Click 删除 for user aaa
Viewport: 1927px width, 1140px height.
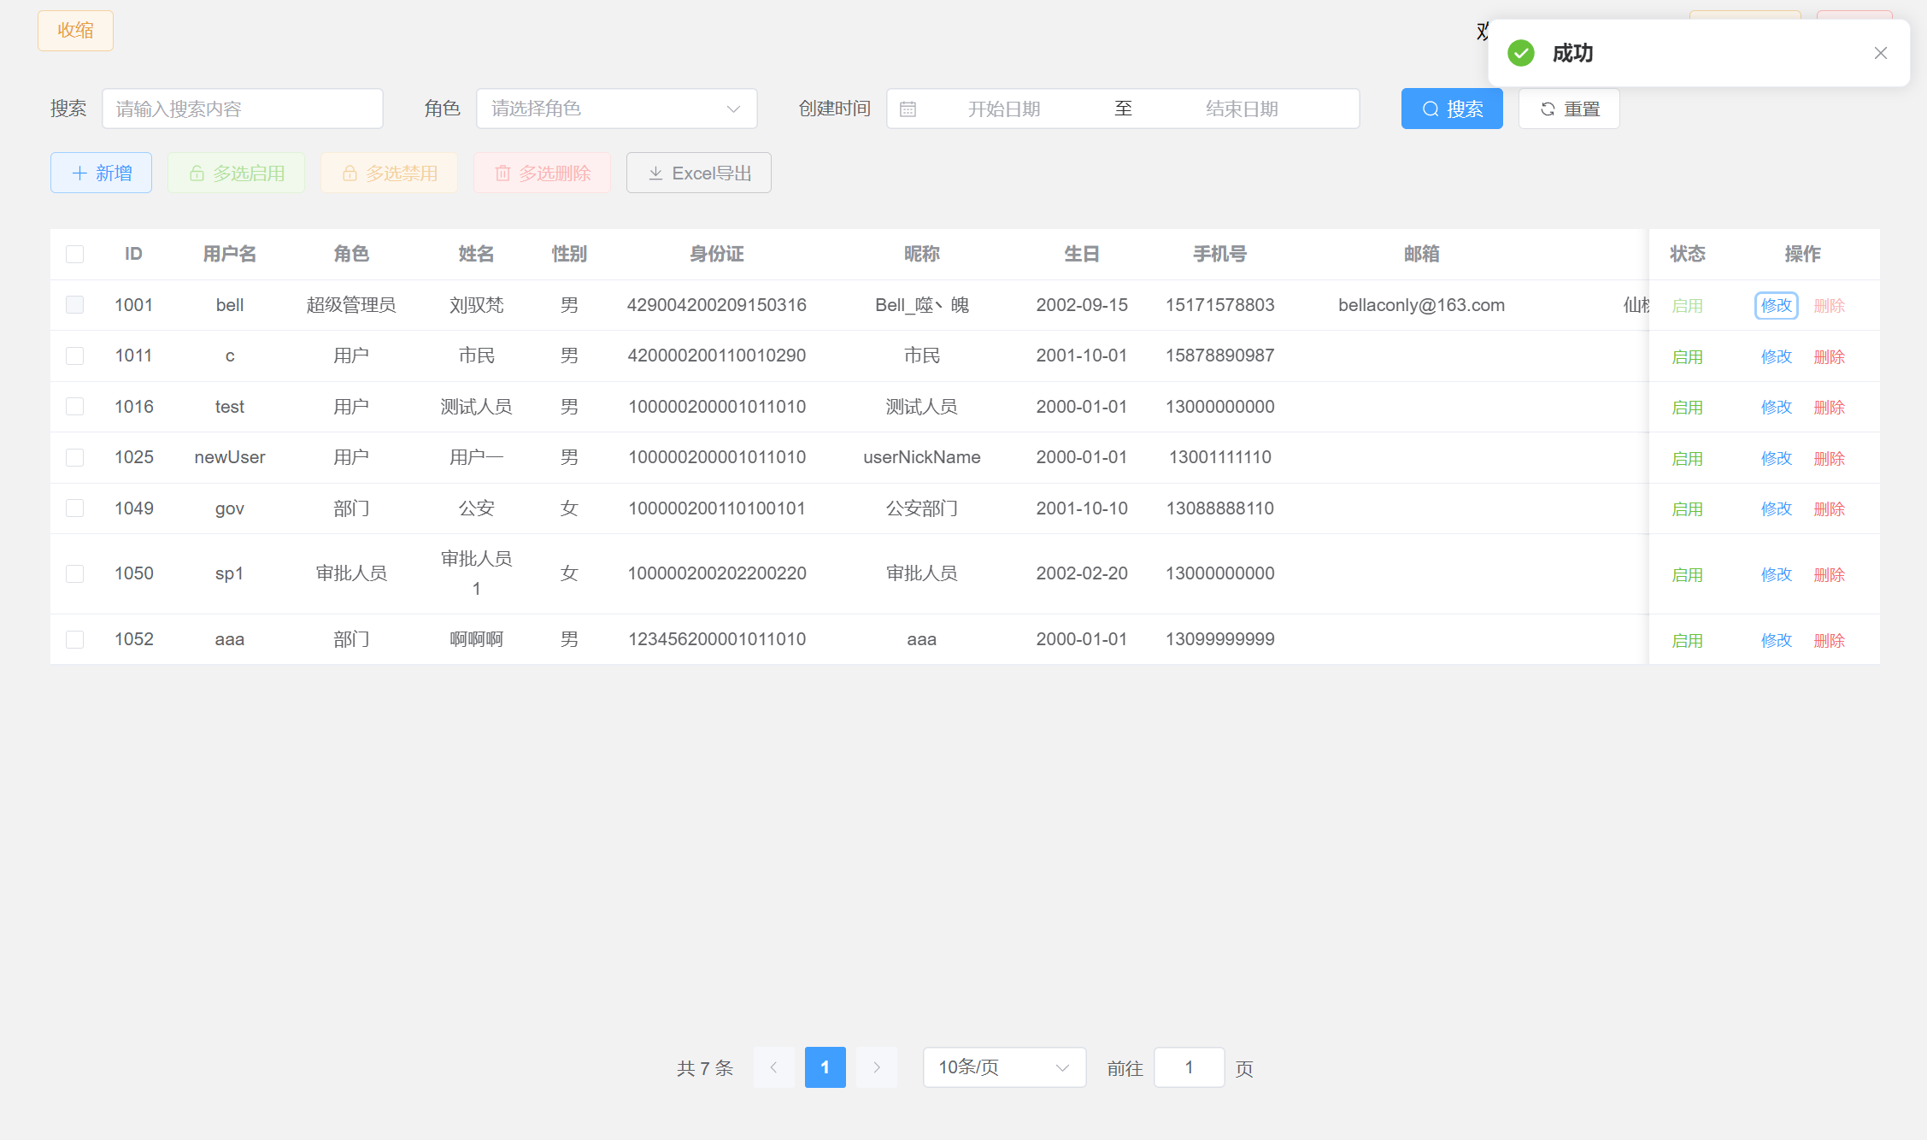pyautogui.click(x=1829, y=640)
